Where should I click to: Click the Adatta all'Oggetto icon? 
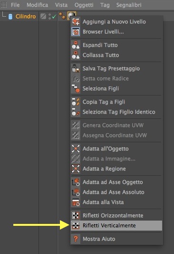[76, 148]
